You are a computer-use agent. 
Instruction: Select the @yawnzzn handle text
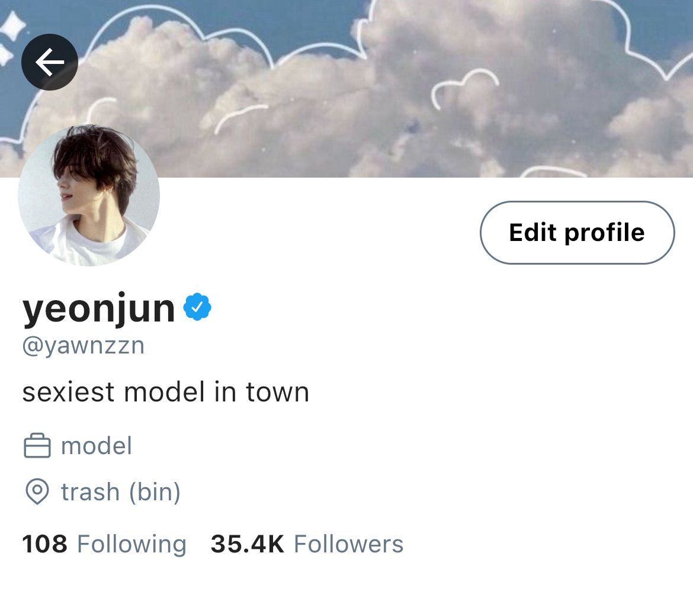tap(84, 346)
